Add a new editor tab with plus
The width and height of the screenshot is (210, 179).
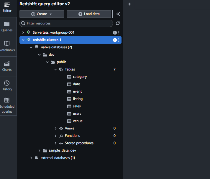(129, 4)
